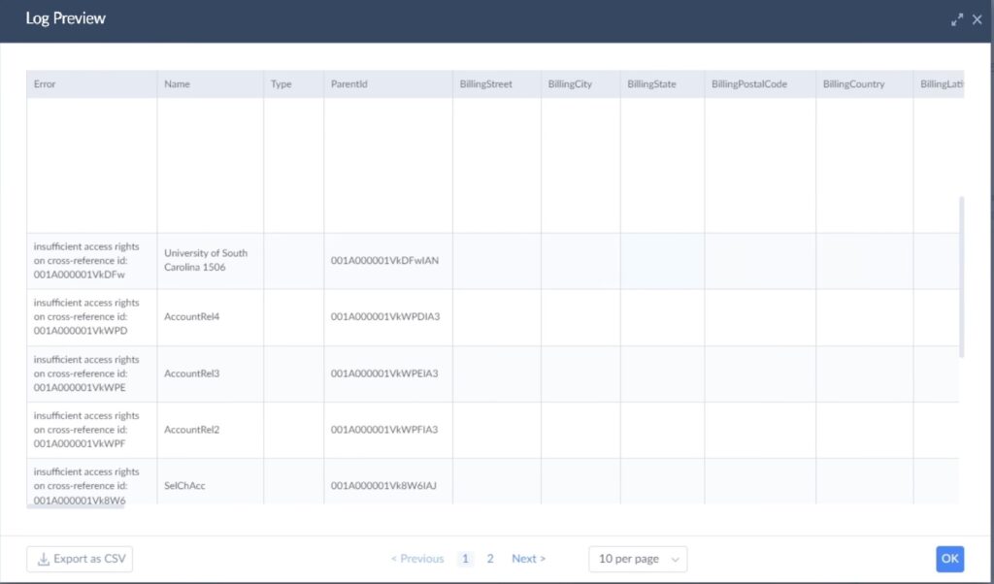Select the AccountRel2 name cell
This screenshot has height=584, width=994.
coord(211,430)
